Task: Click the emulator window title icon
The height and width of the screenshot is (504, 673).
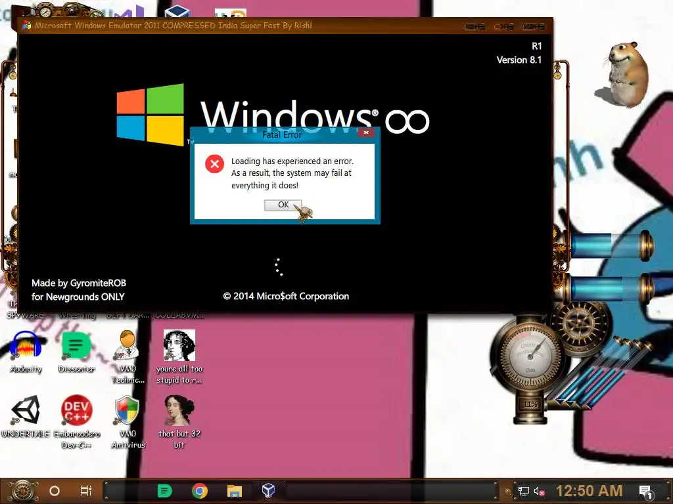Action: pos(26,25)
